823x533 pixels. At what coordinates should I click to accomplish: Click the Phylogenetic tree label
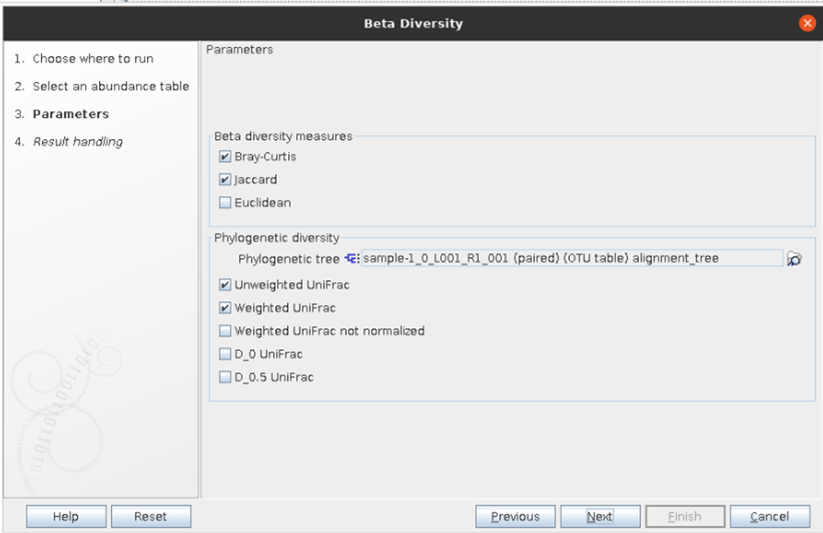pyautogui.click(x=289, y=259)
